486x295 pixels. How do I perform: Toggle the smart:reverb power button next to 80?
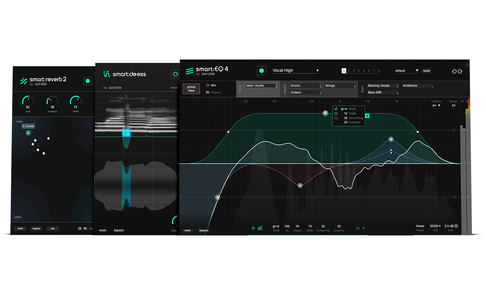point(80,228)
